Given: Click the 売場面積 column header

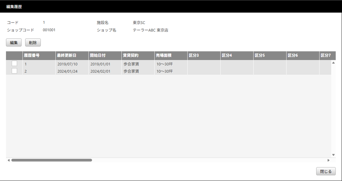Looking at the screenshot, I should [x=171, y=55].
